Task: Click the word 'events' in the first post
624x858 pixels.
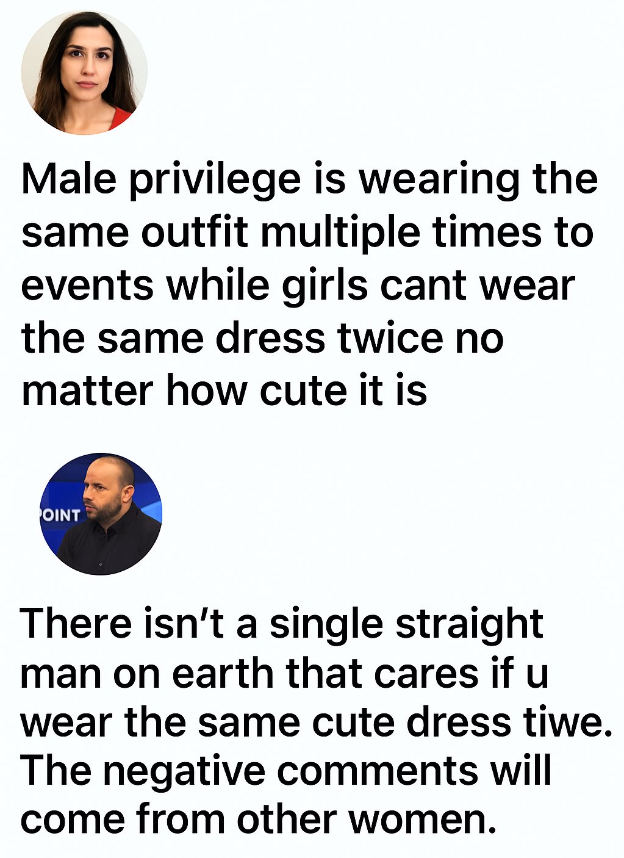Action: click(x=87, y=286)
